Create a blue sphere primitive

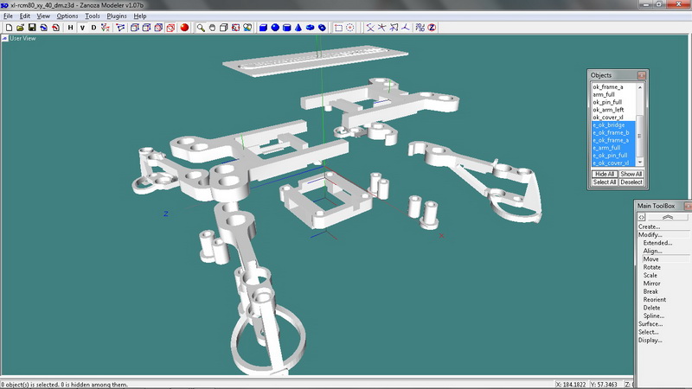tap(274, 28)
